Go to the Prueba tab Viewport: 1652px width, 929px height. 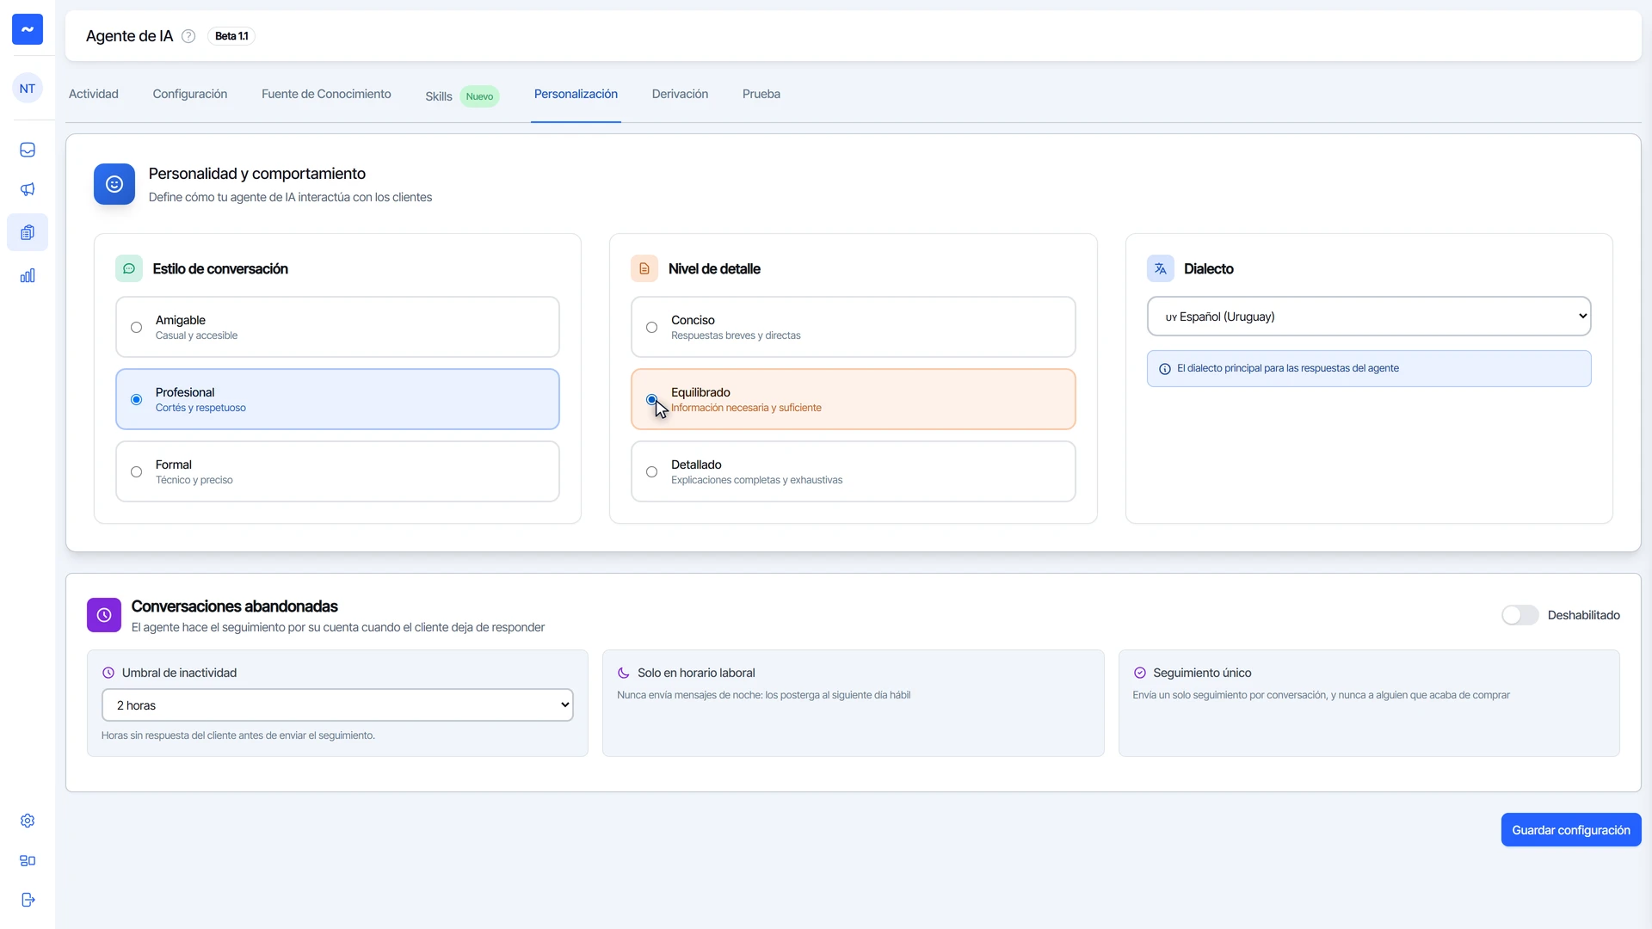tap(761, 94)
